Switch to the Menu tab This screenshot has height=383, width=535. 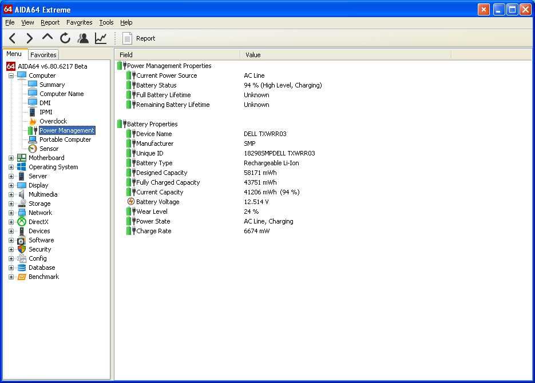pyautogui.click(x=14, y=54)
